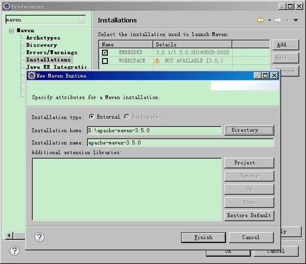Image resolution: width=306 pixels, height=264 pixels.
Task: Click the additional extension libraries list
Action: (127, 189)
